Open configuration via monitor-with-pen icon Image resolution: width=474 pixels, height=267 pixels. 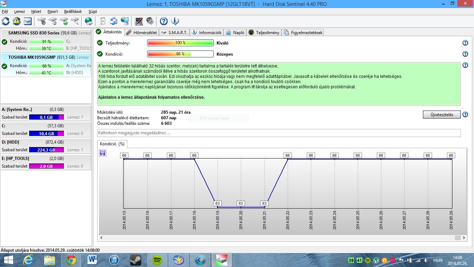coord(139,21)
